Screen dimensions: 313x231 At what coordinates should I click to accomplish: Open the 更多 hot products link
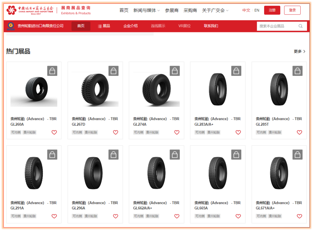[299, 51]
